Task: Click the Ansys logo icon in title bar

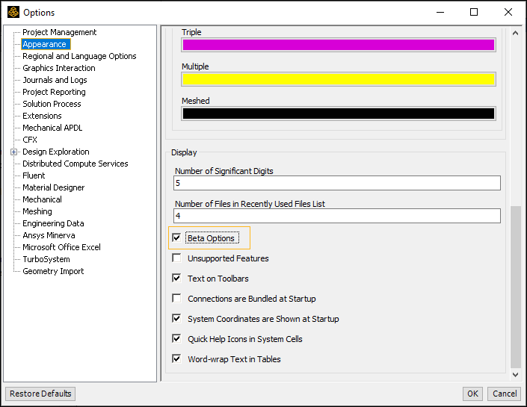Action: point(13,12)
